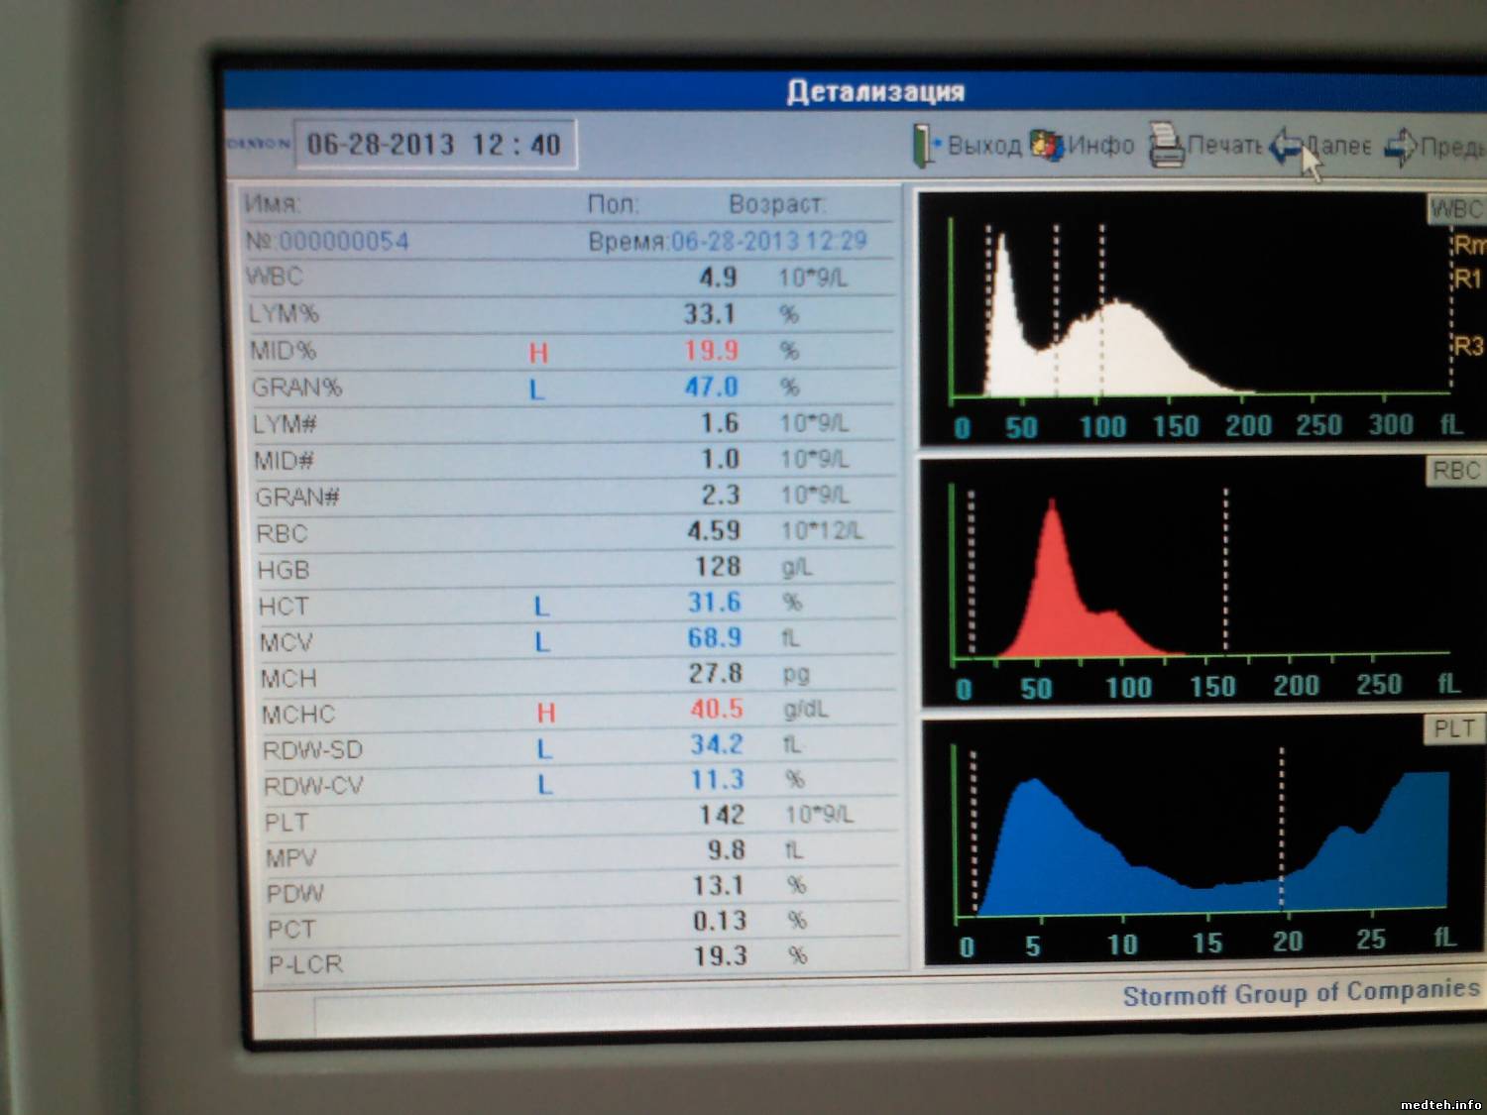Image resolution: width=1487 pixels, height=1115 pixels.
Task: Select the MCHC row value 40.5
Action: point(716,710)
